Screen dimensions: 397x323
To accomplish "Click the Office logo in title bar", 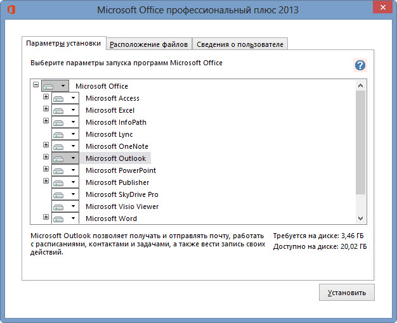I will pos(11,10).
